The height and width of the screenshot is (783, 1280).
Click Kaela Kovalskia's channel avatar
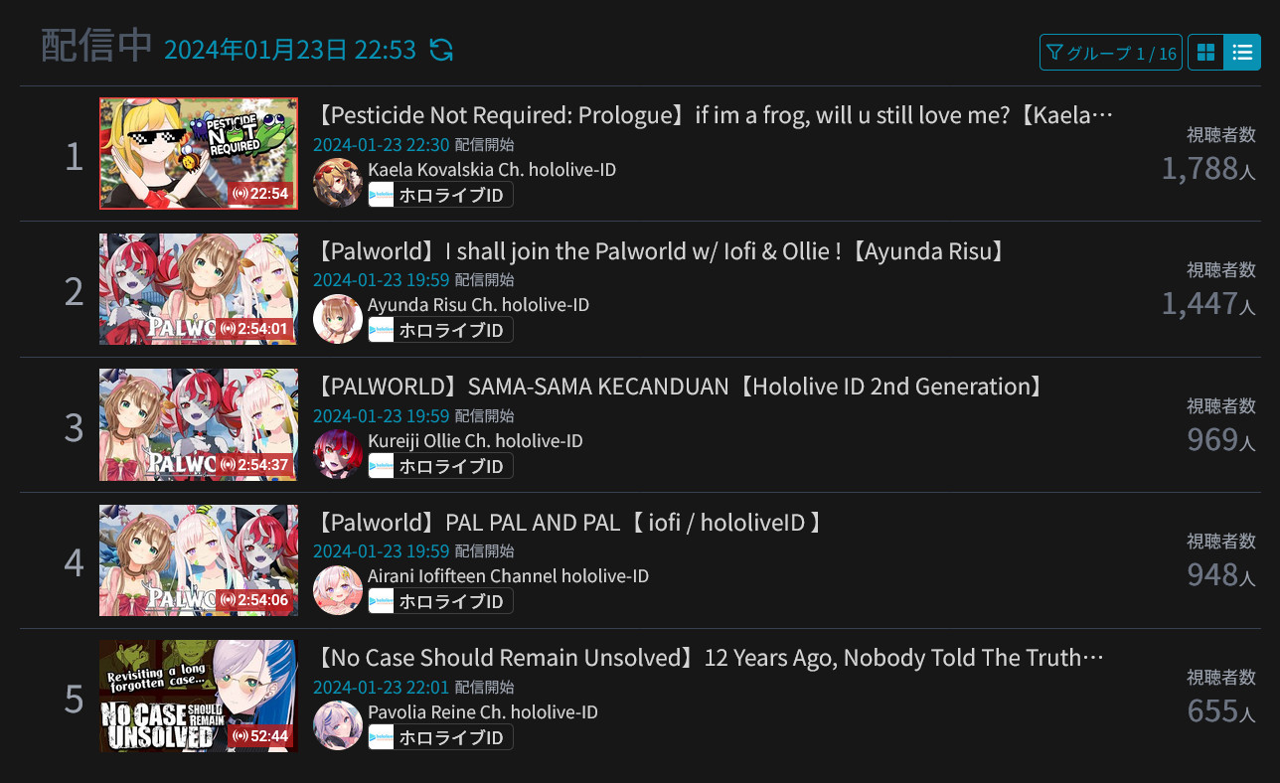[338, 183]
